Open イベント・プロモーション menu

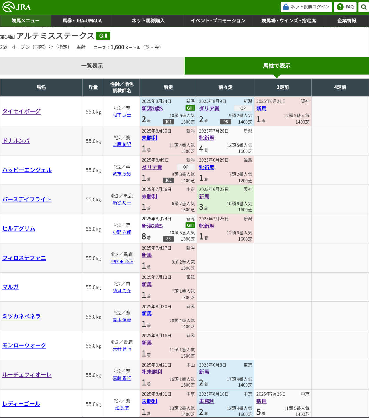(x=218, y=21)
